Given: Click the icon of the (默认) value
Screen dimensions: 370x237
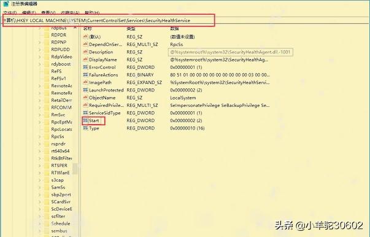Looking at the screenshot, I should click(x=85, y=37).
